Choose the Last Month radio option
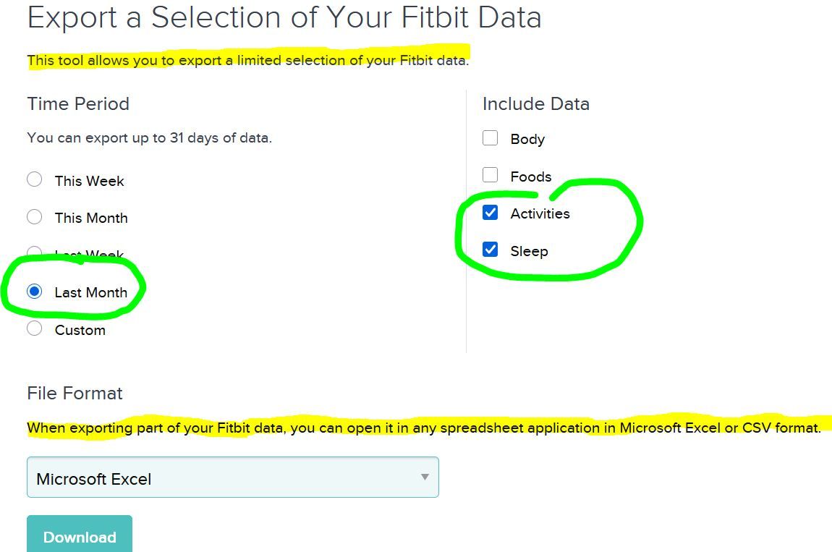 point(34,292)
